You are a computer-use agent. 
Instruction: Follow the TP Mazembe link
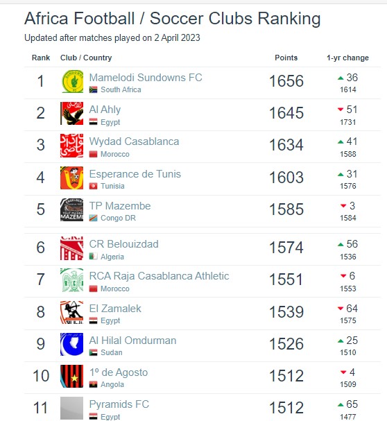coord(120,206)
